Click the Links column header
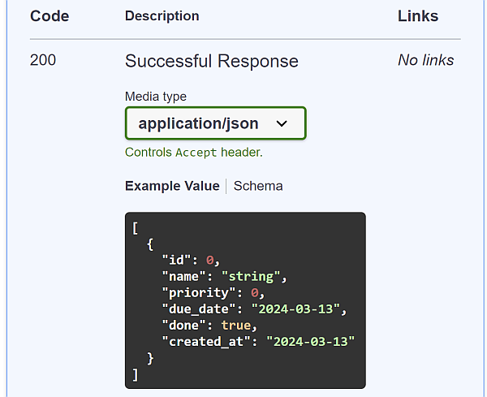The image size is (487, 397). pyautogui.click(x=418, y=16)
